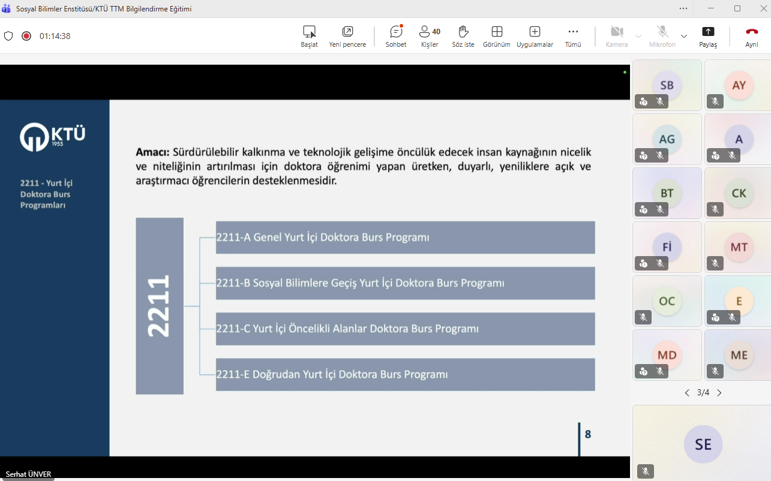Viewport: 771px width, 481px height.
Task: Open Uygulamalar apps panel
Action: [x=535, y=36]
